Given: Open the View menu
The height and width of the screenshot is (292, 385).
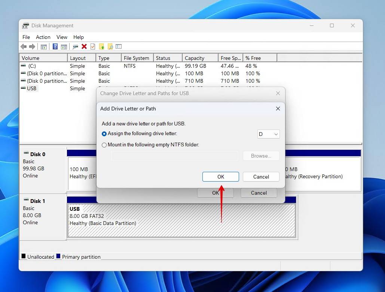Looking at the screenshot, I should pyautogui.click(x=62, y=37).
